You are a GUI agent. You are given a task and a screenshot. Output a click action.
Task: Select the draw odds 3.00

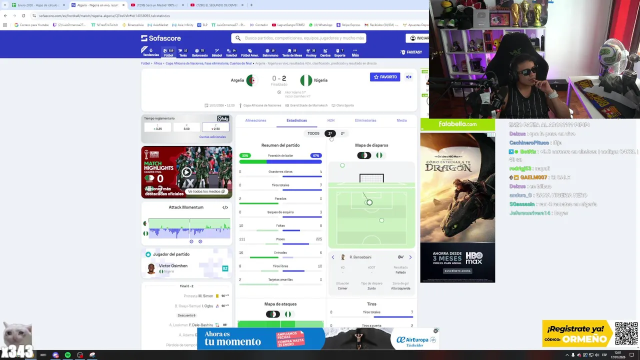[x=186, y=127]
